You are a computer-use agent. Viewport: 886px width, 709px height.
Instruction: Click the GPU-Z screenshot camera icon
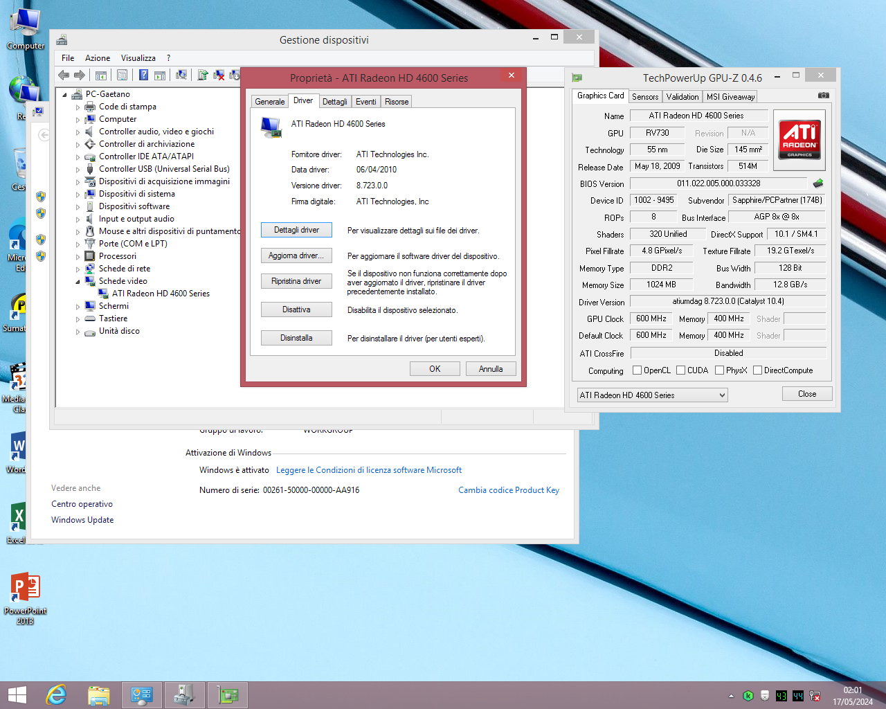coord(823,96)
